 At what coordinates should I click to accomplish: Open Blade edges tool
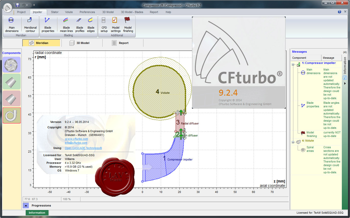coord(91,25)
